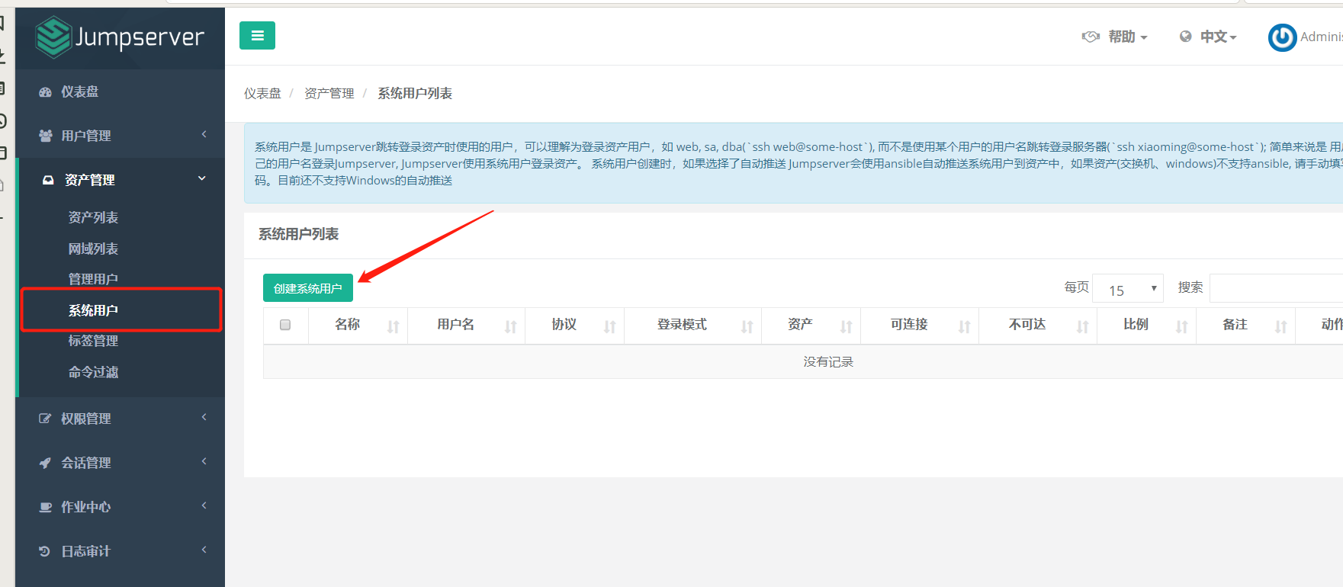The image size is (1343, 587).
Task: Open 管理用户 submenu item
Action: coord(93,280)
